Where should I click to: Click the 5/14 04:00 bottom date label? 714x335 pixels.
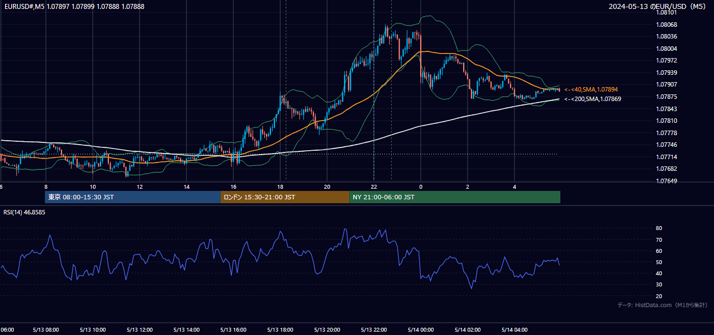point(515,330)
